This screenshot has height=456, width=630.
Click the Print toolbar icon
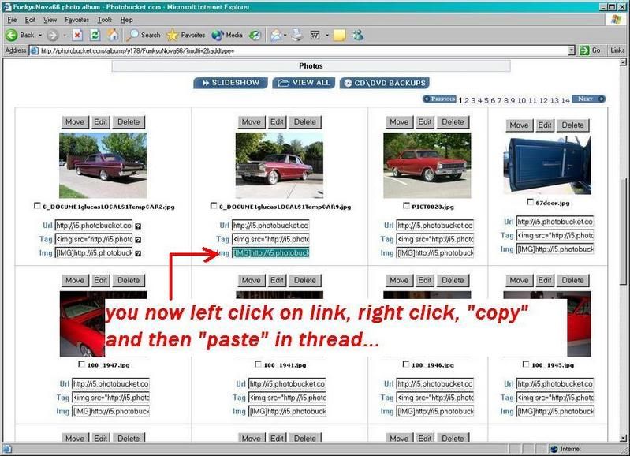click(x=297, y=35)
